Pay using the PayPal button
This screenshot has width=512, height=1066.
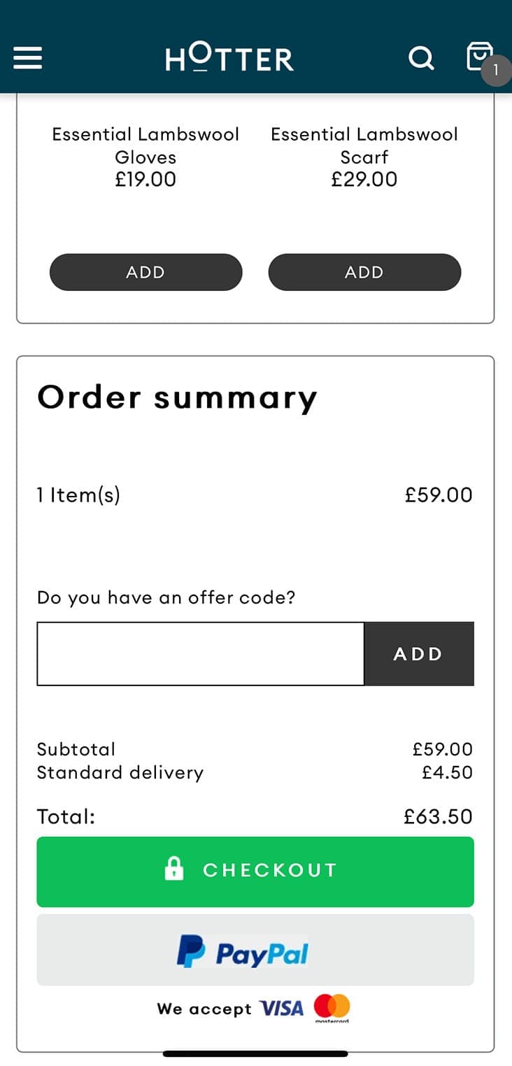[x=255, y=951]
